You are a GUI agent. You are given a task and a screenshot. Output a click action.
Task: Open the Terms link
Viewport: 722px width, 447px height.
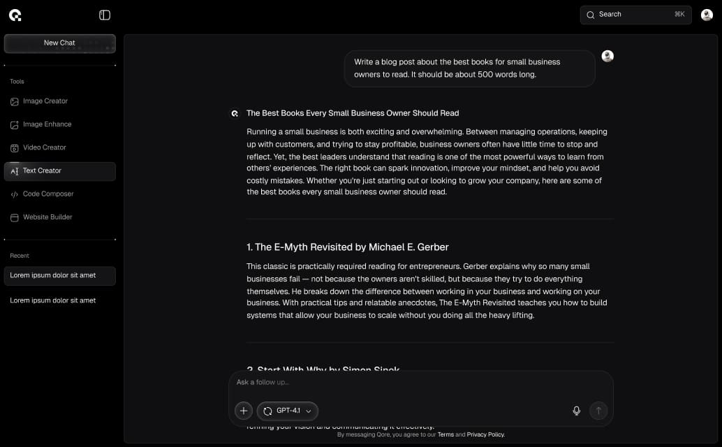point(445,434)
